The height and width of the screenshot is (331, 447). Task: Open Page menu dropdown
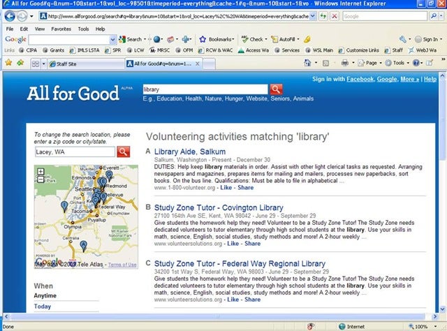pos(380,63)
